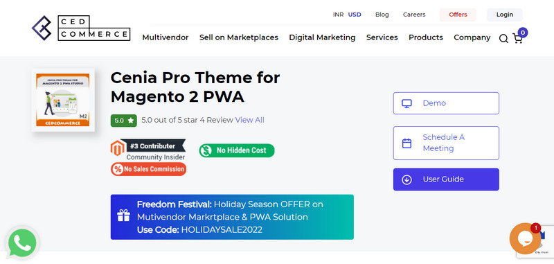
Task: Switch currency to INR
Action: point(338,15)
